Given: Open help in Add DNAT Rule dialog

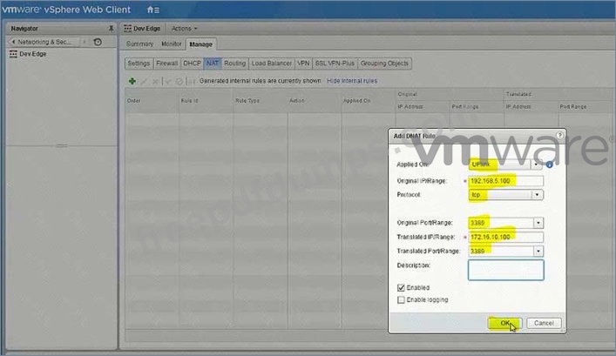Looking at the screenshot, I should click(560, 136).
